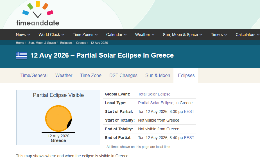This screenshot has width=260, height=164.
Task: Click End of Totality value Not visible from Greece
Action: (159, 129)
